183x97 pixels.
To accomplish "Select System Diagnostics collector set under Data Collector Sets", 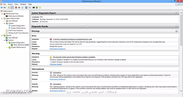I will [18, 26].
